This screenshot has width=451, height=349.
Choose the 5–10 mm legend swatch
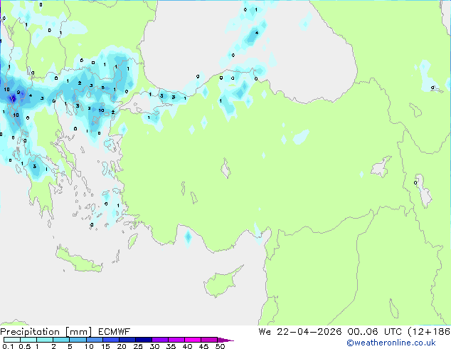pyautogui.click(x=78, y=340)
